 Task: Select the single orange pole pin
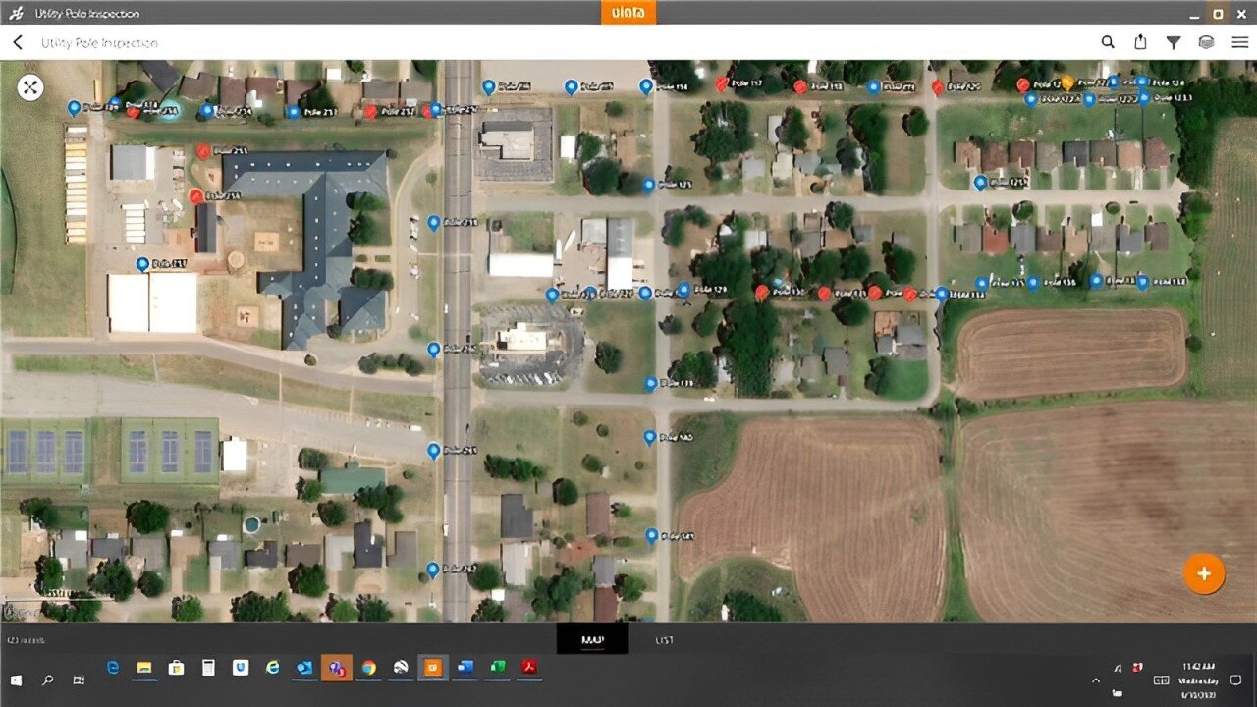point(1067,82)
